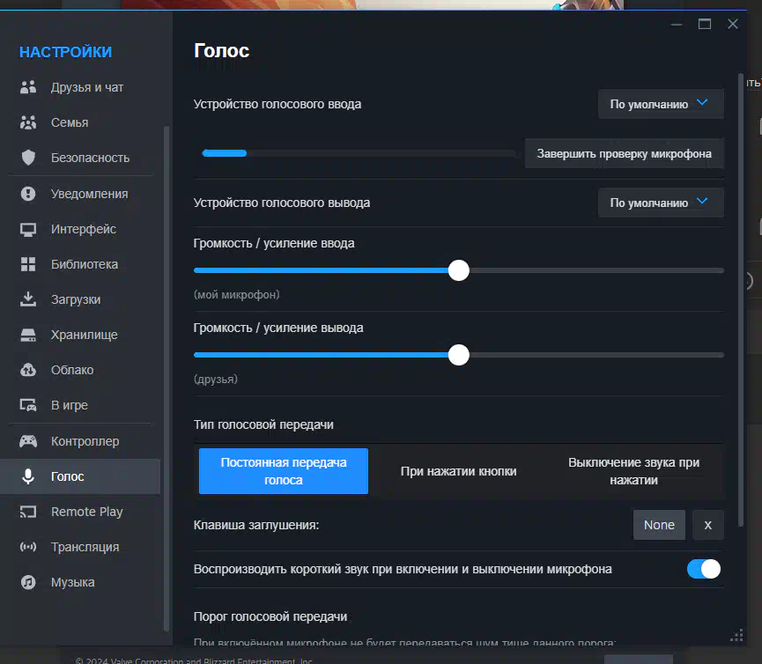Open the Remote Play settings section
This screenshot has width=762, height=664.
pyautogui.click(x=86, y=512)
